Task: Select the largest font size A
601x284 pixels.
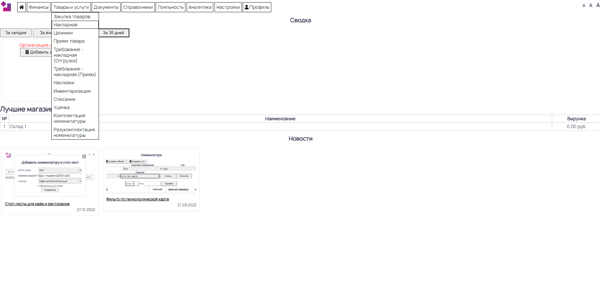Action: click(598, 5)
